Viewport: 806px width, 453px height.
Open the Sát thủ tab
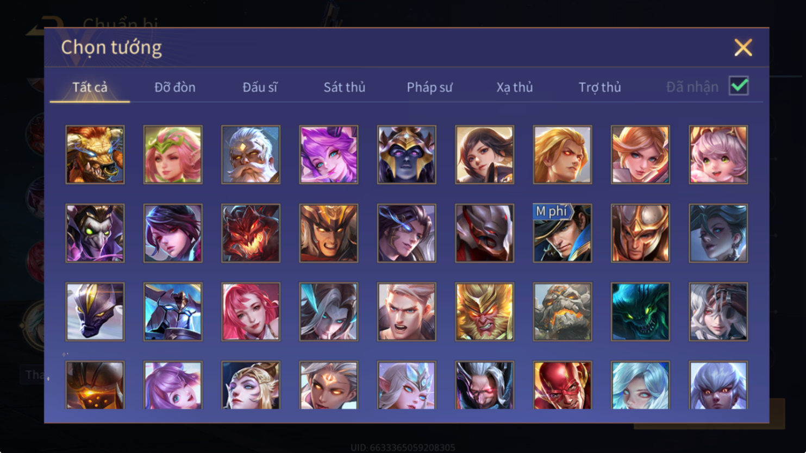(x=344, y=87)
